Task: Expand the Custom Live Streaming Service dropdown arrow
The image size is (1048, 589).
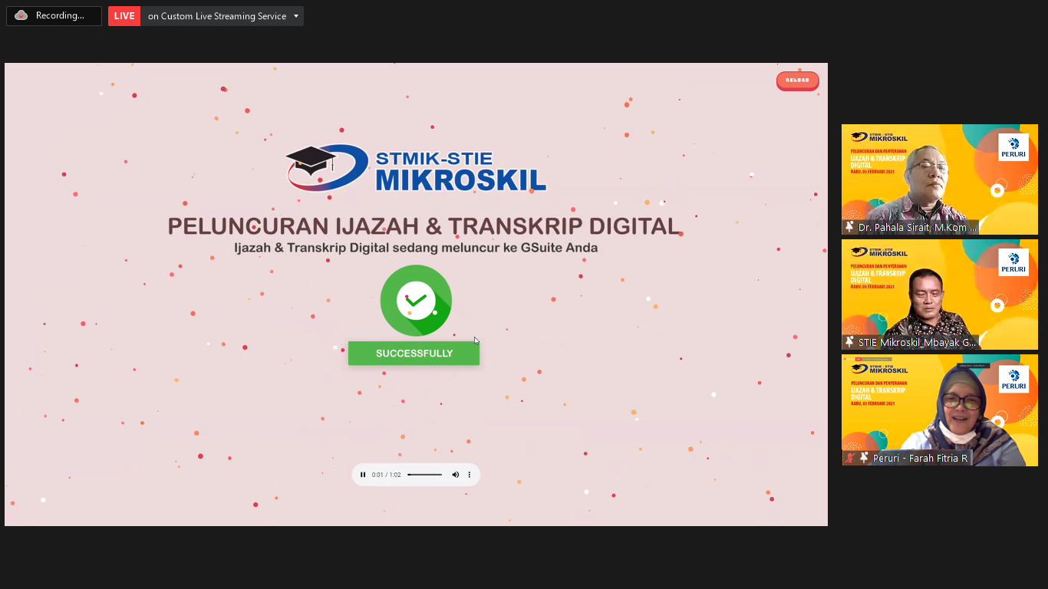Action: click(x=296, y=16)
